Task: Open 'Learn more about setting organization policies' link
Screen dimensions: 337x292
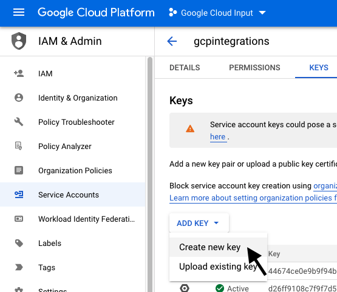Action: tap(253, 198)
